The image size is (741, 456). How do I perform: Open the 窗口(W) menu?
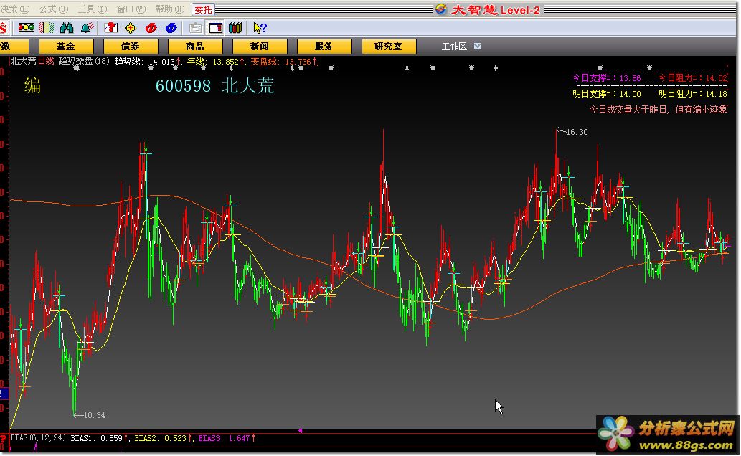(131, 9)
